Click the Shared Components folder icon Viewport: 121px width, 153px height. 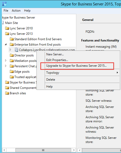pos(7,88)
